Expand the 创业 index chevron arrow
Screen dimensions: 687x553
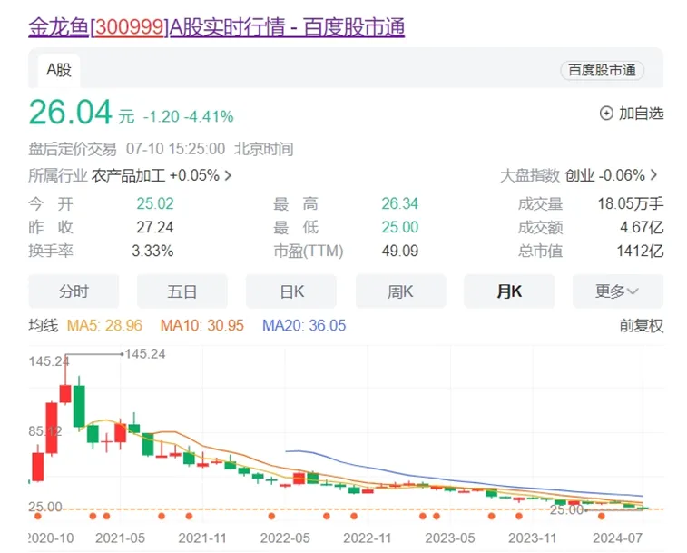[x=653, y=175]
